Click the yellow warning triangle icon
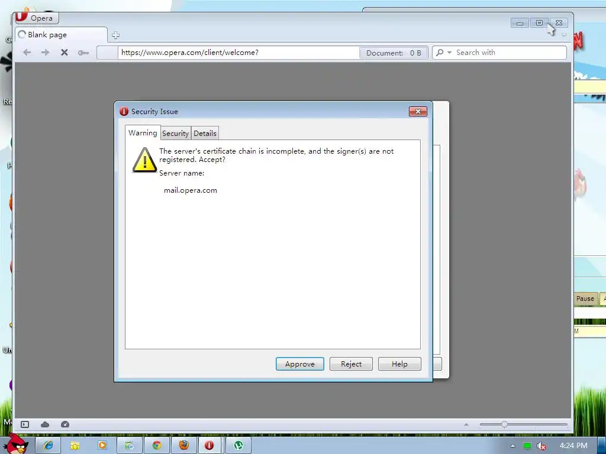This screenshot has height=454, width=606. point(144,160)
